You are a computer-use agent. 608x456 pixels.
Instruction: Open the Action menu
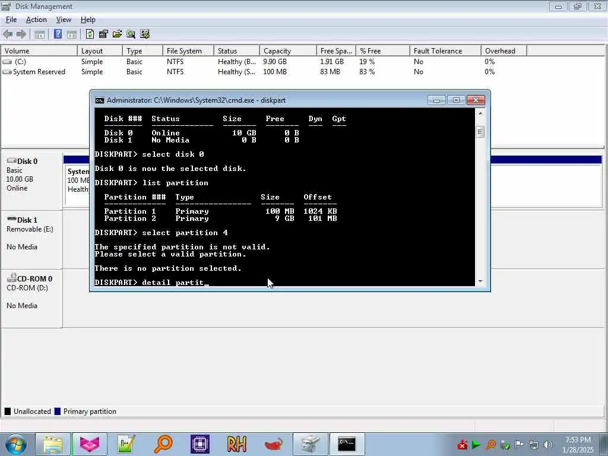click(x=36, y=20)
